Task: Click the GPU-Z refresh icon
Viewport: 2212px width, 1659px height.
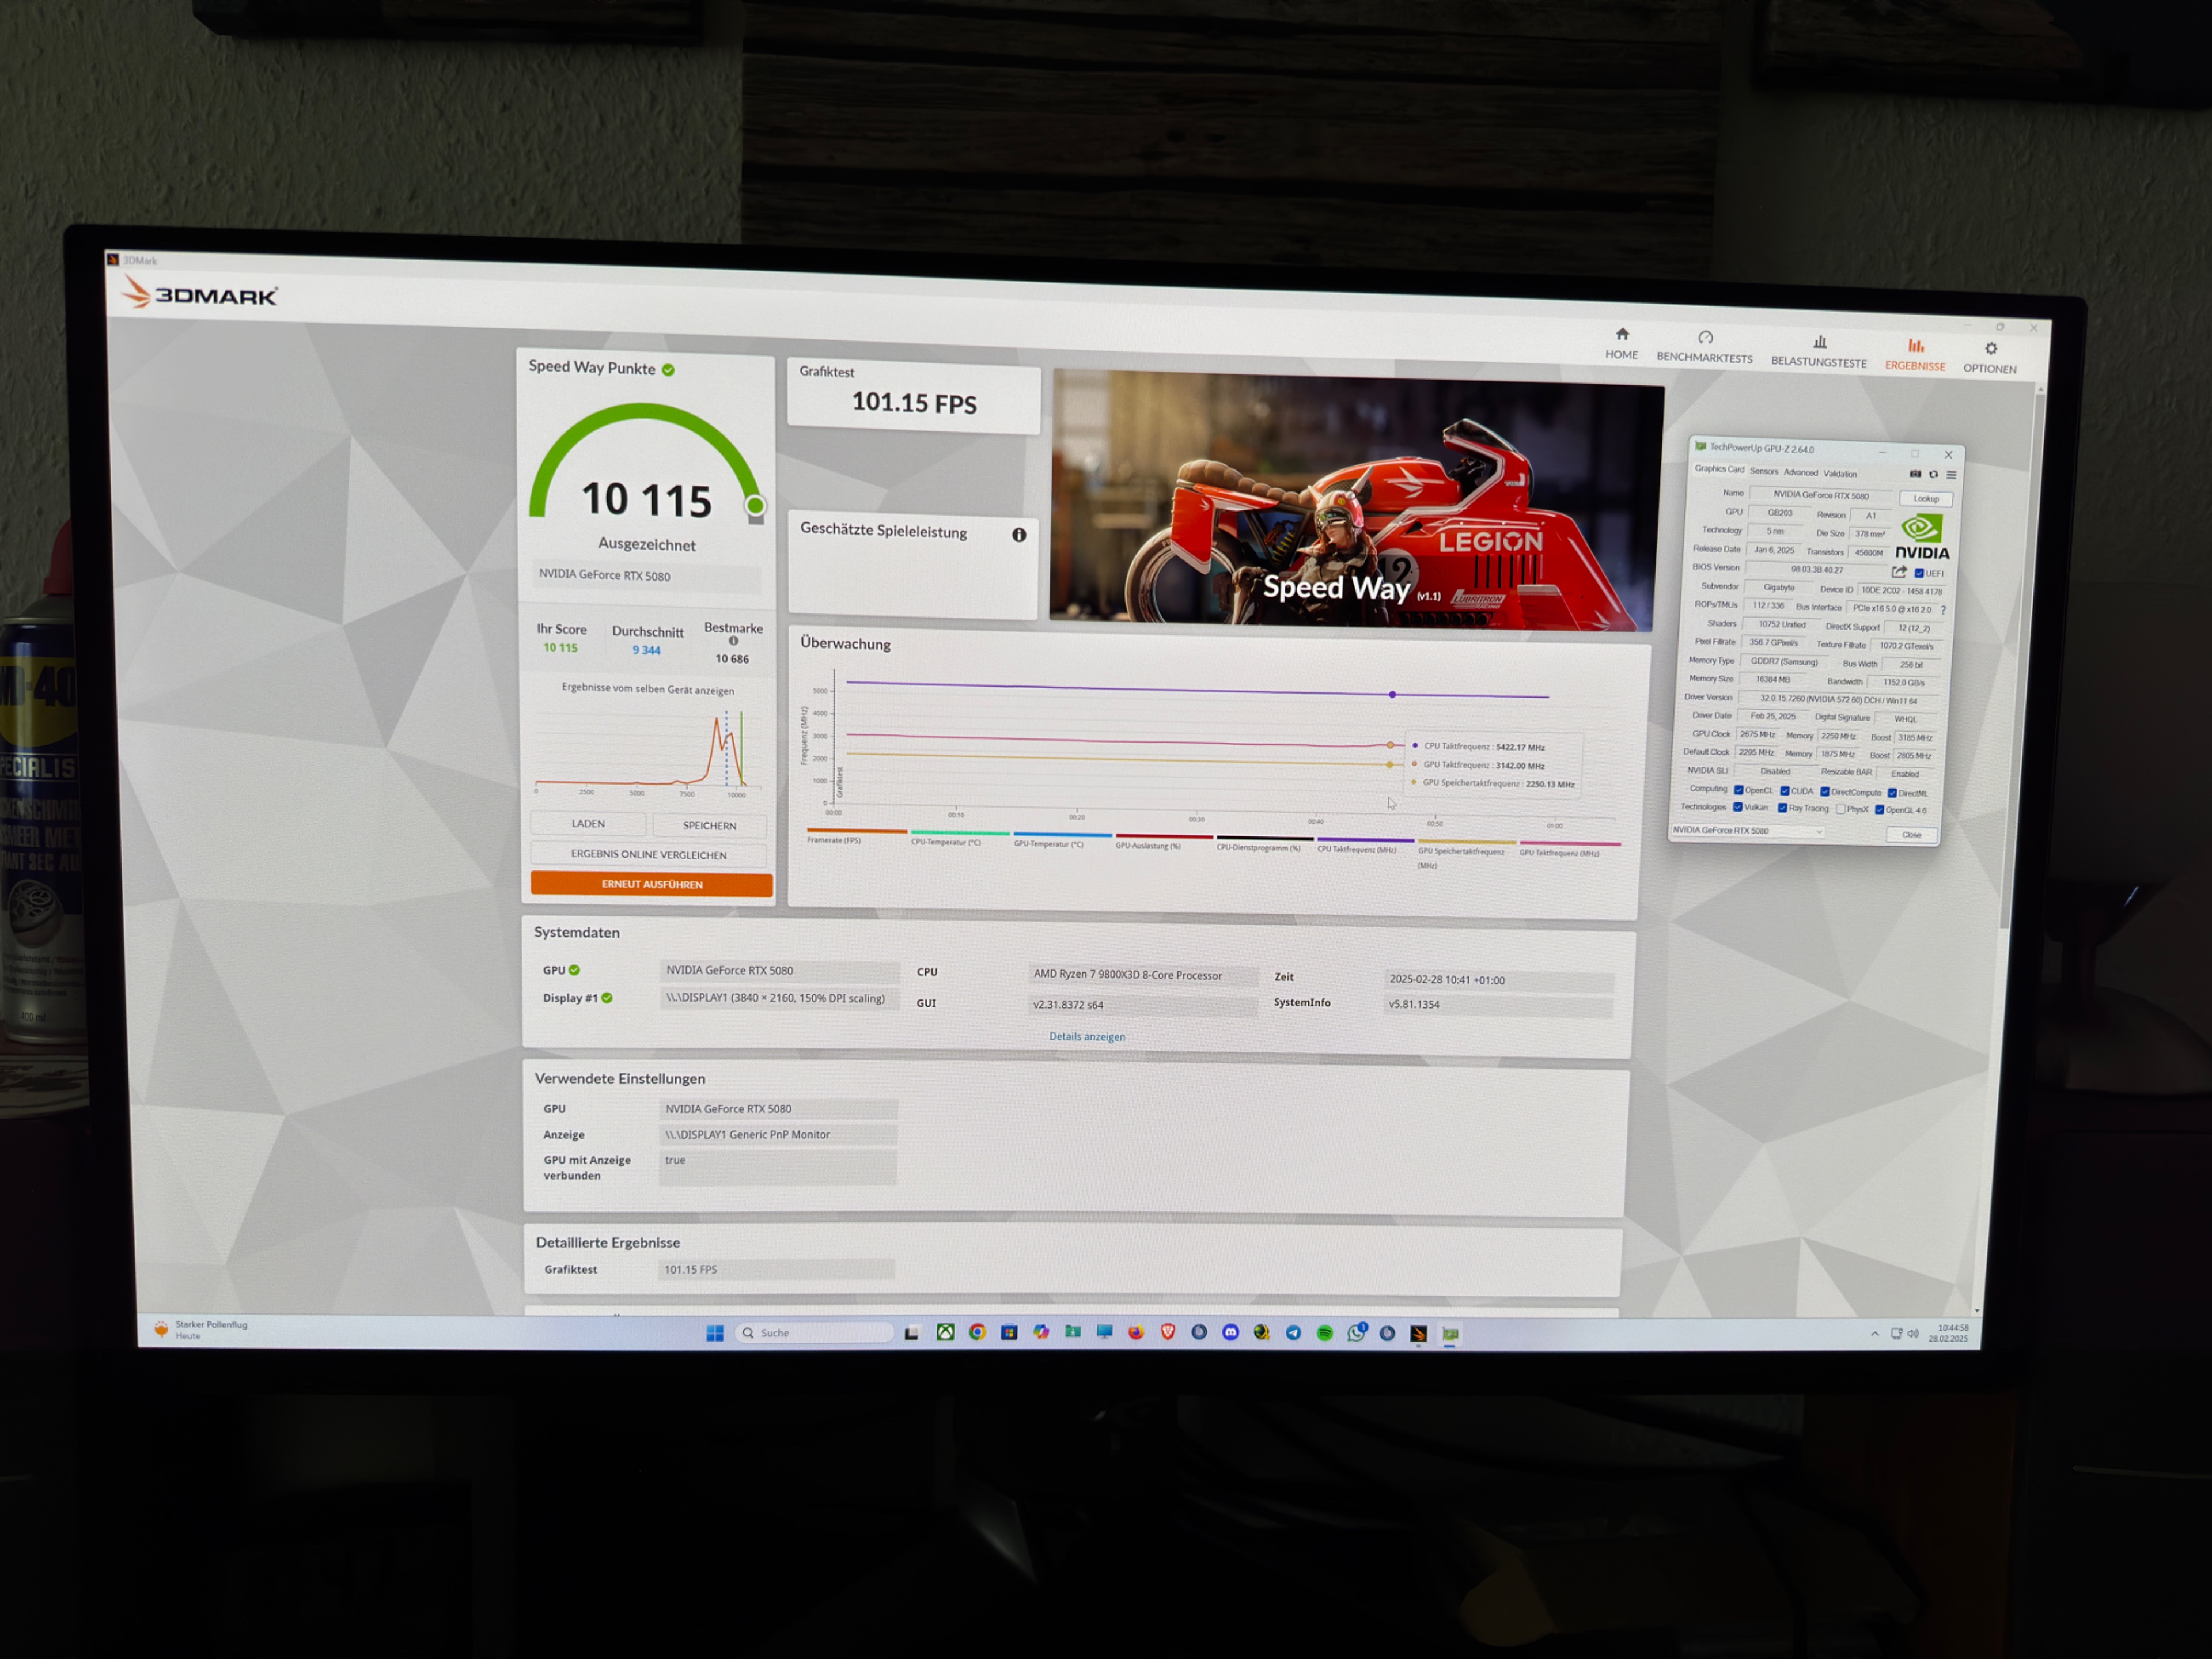Action: click(1933, 474)
